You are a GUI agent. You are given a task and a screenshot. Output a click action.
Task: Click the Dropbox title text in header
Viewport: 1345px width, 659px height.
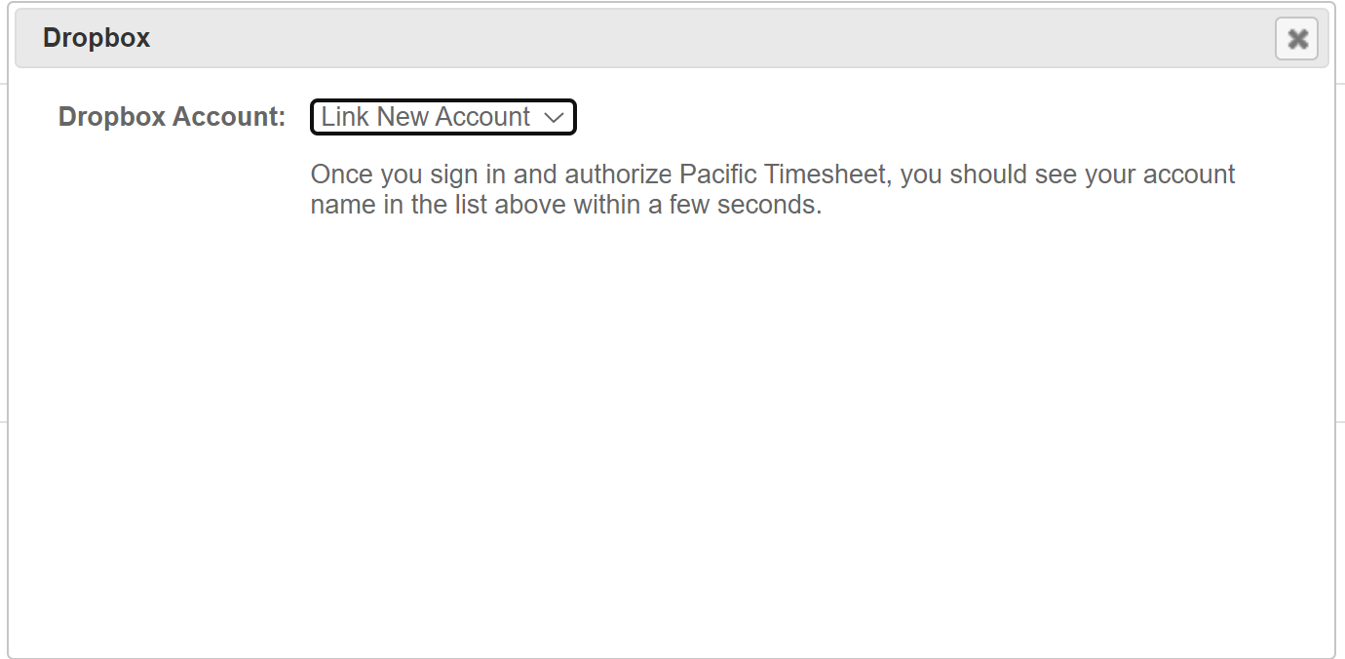click(x=96, y=38)
